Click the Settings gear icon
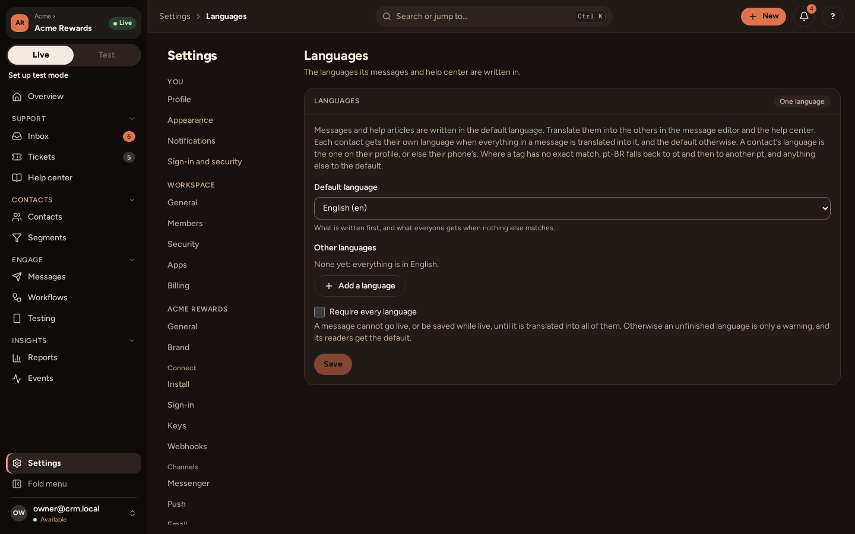This screenshot has height=534, width=855. (17, 463)
